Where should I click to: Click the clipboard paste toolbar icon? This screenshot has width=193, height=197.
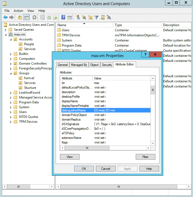point(34,17)
